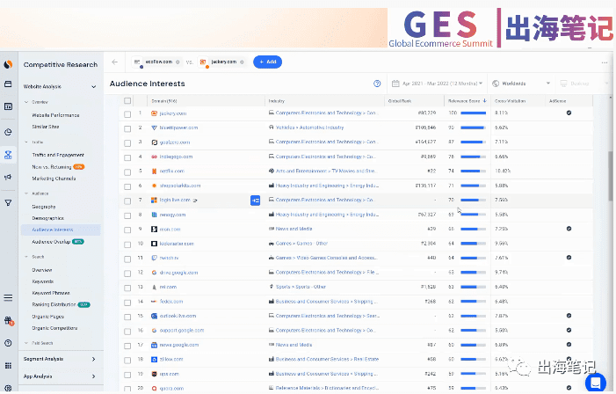Open the bluettipower.com domain link

(178, 128)
